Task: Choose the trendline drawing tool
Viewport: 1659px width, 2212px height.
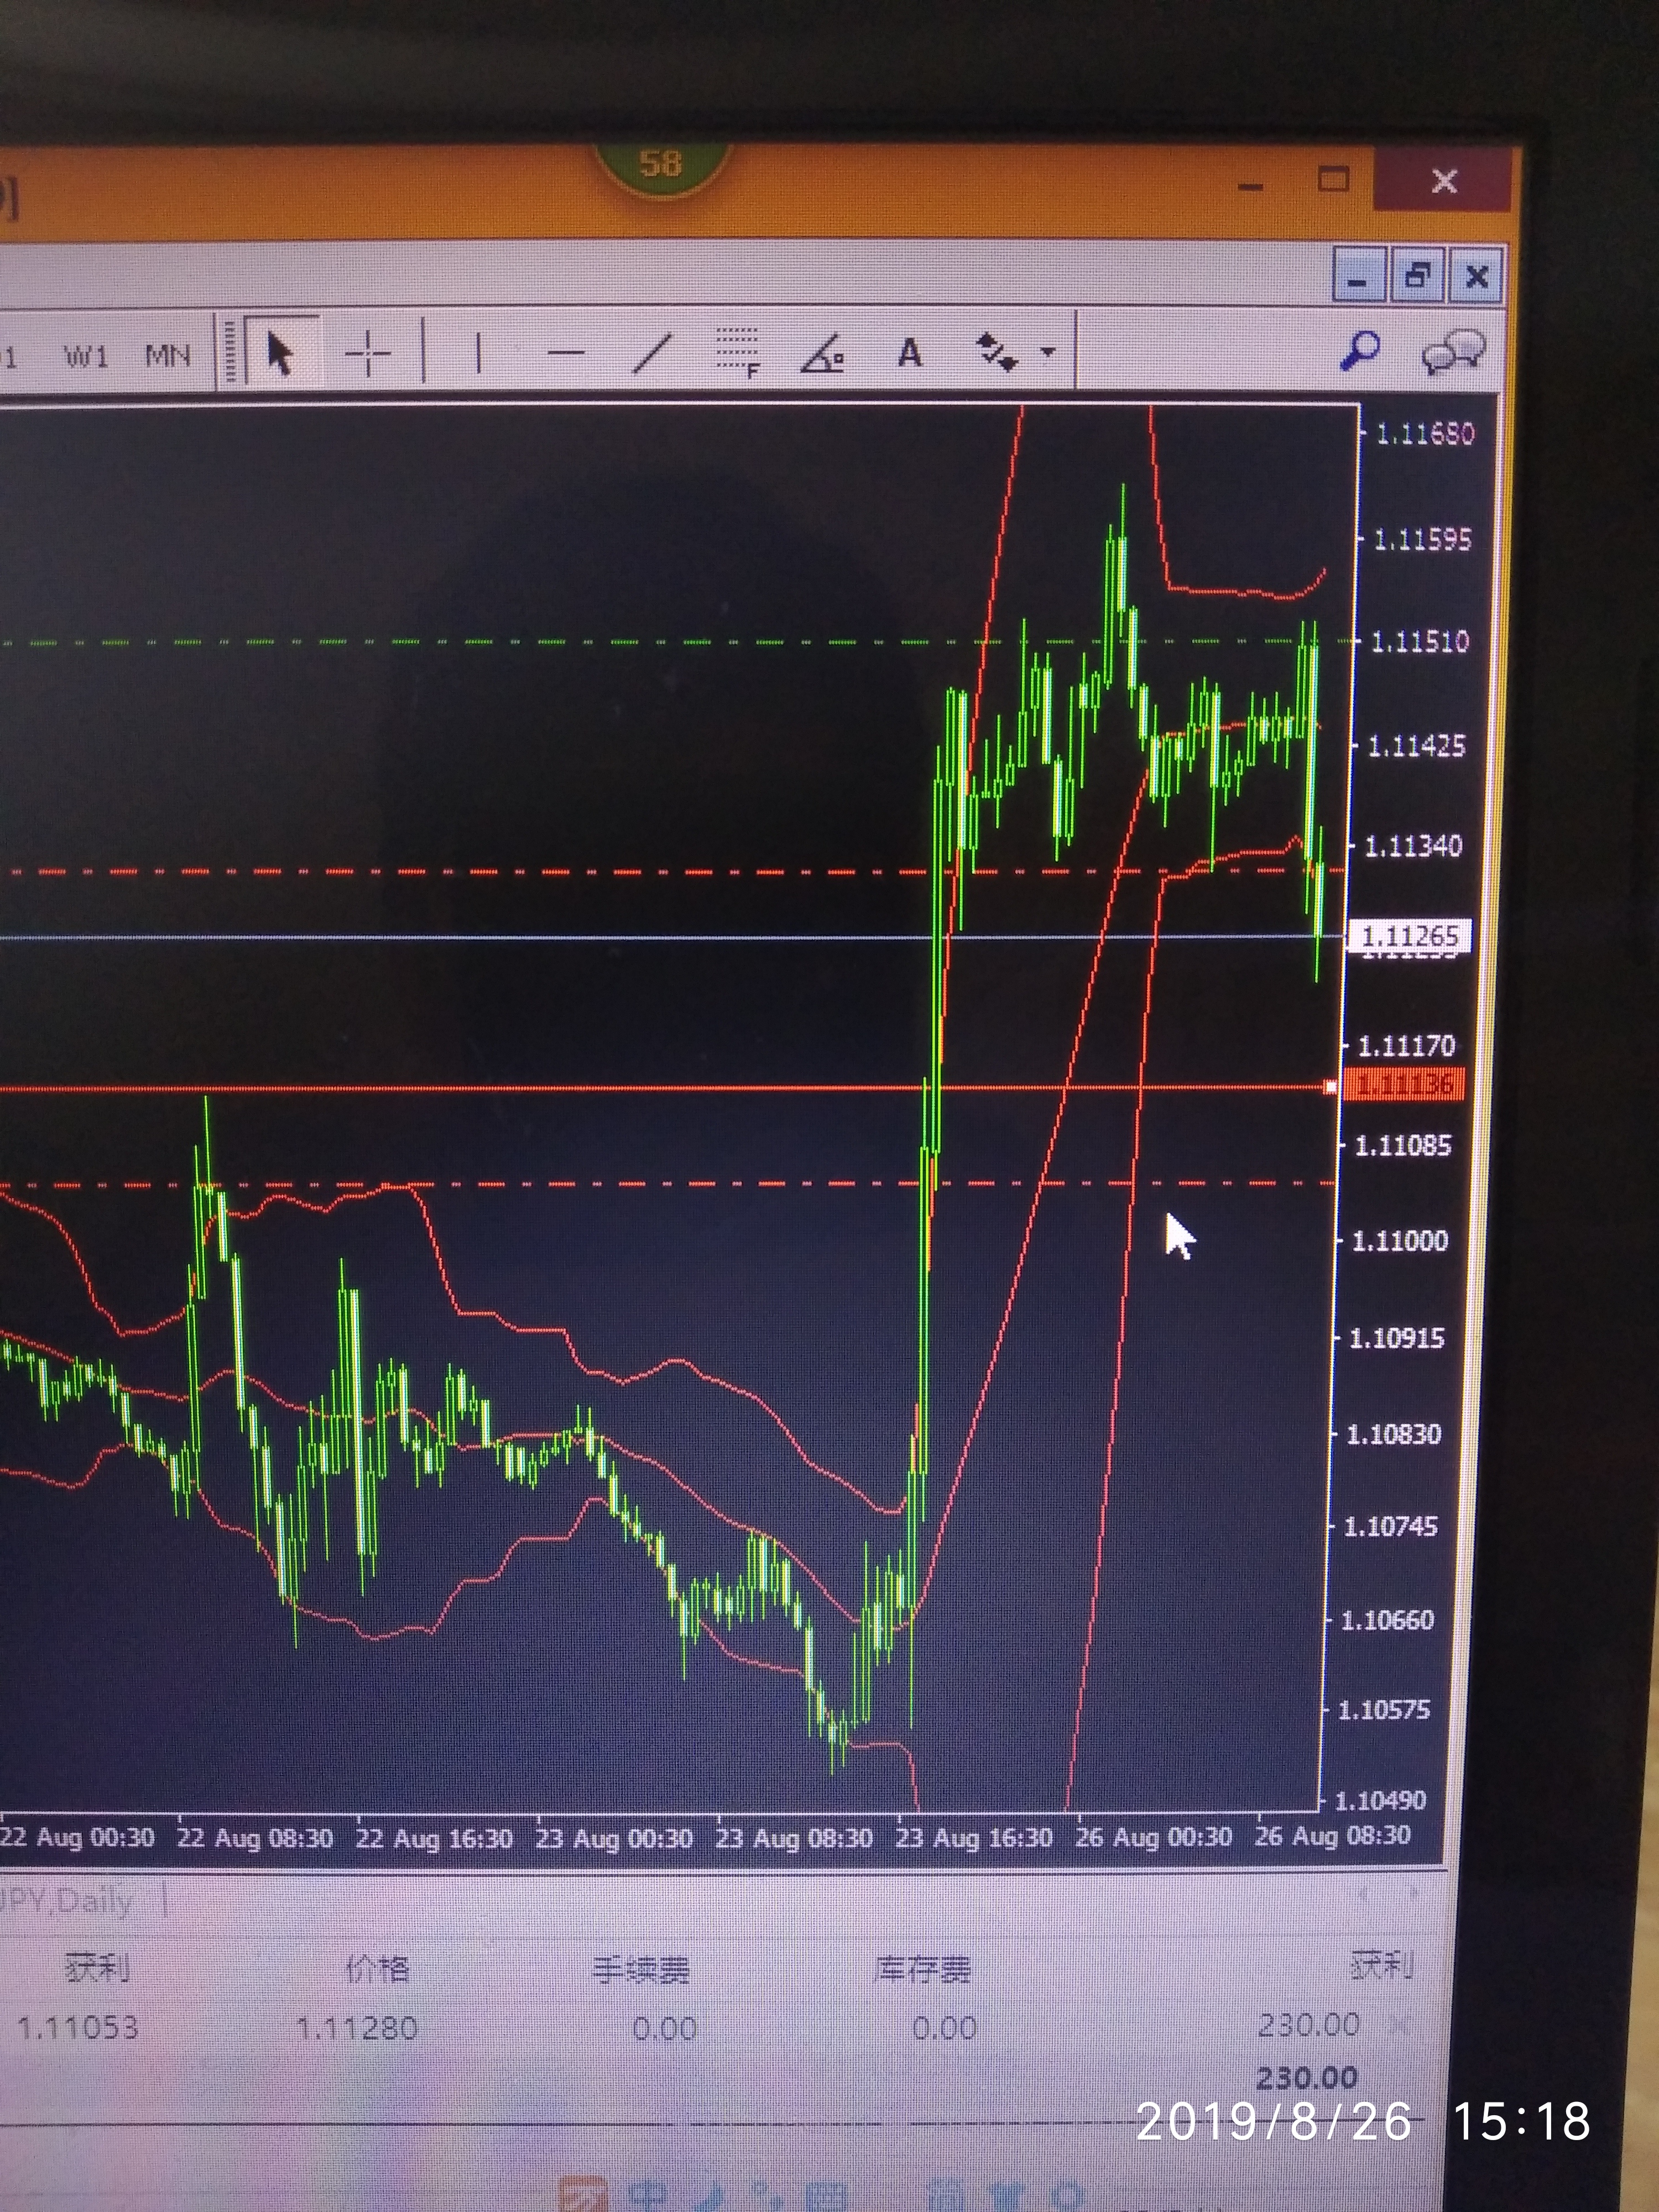Action: point(652,353)
